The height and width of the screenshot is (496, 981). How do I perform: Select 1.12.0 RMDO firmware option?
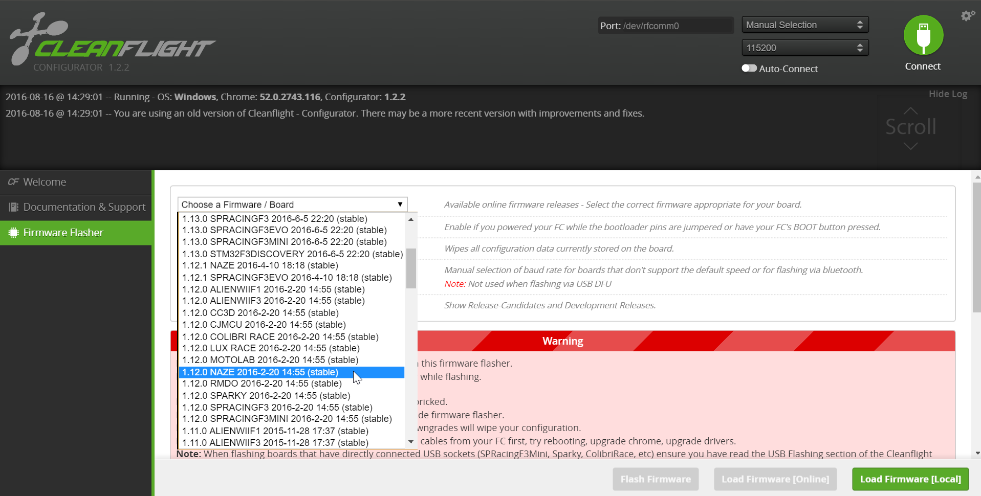[x=291, y=384]
